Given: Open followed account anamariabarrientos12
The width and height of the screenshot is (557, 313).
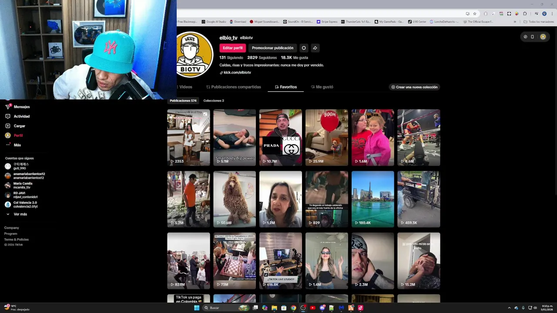Looking at the screenshot, I should (25, 176).
